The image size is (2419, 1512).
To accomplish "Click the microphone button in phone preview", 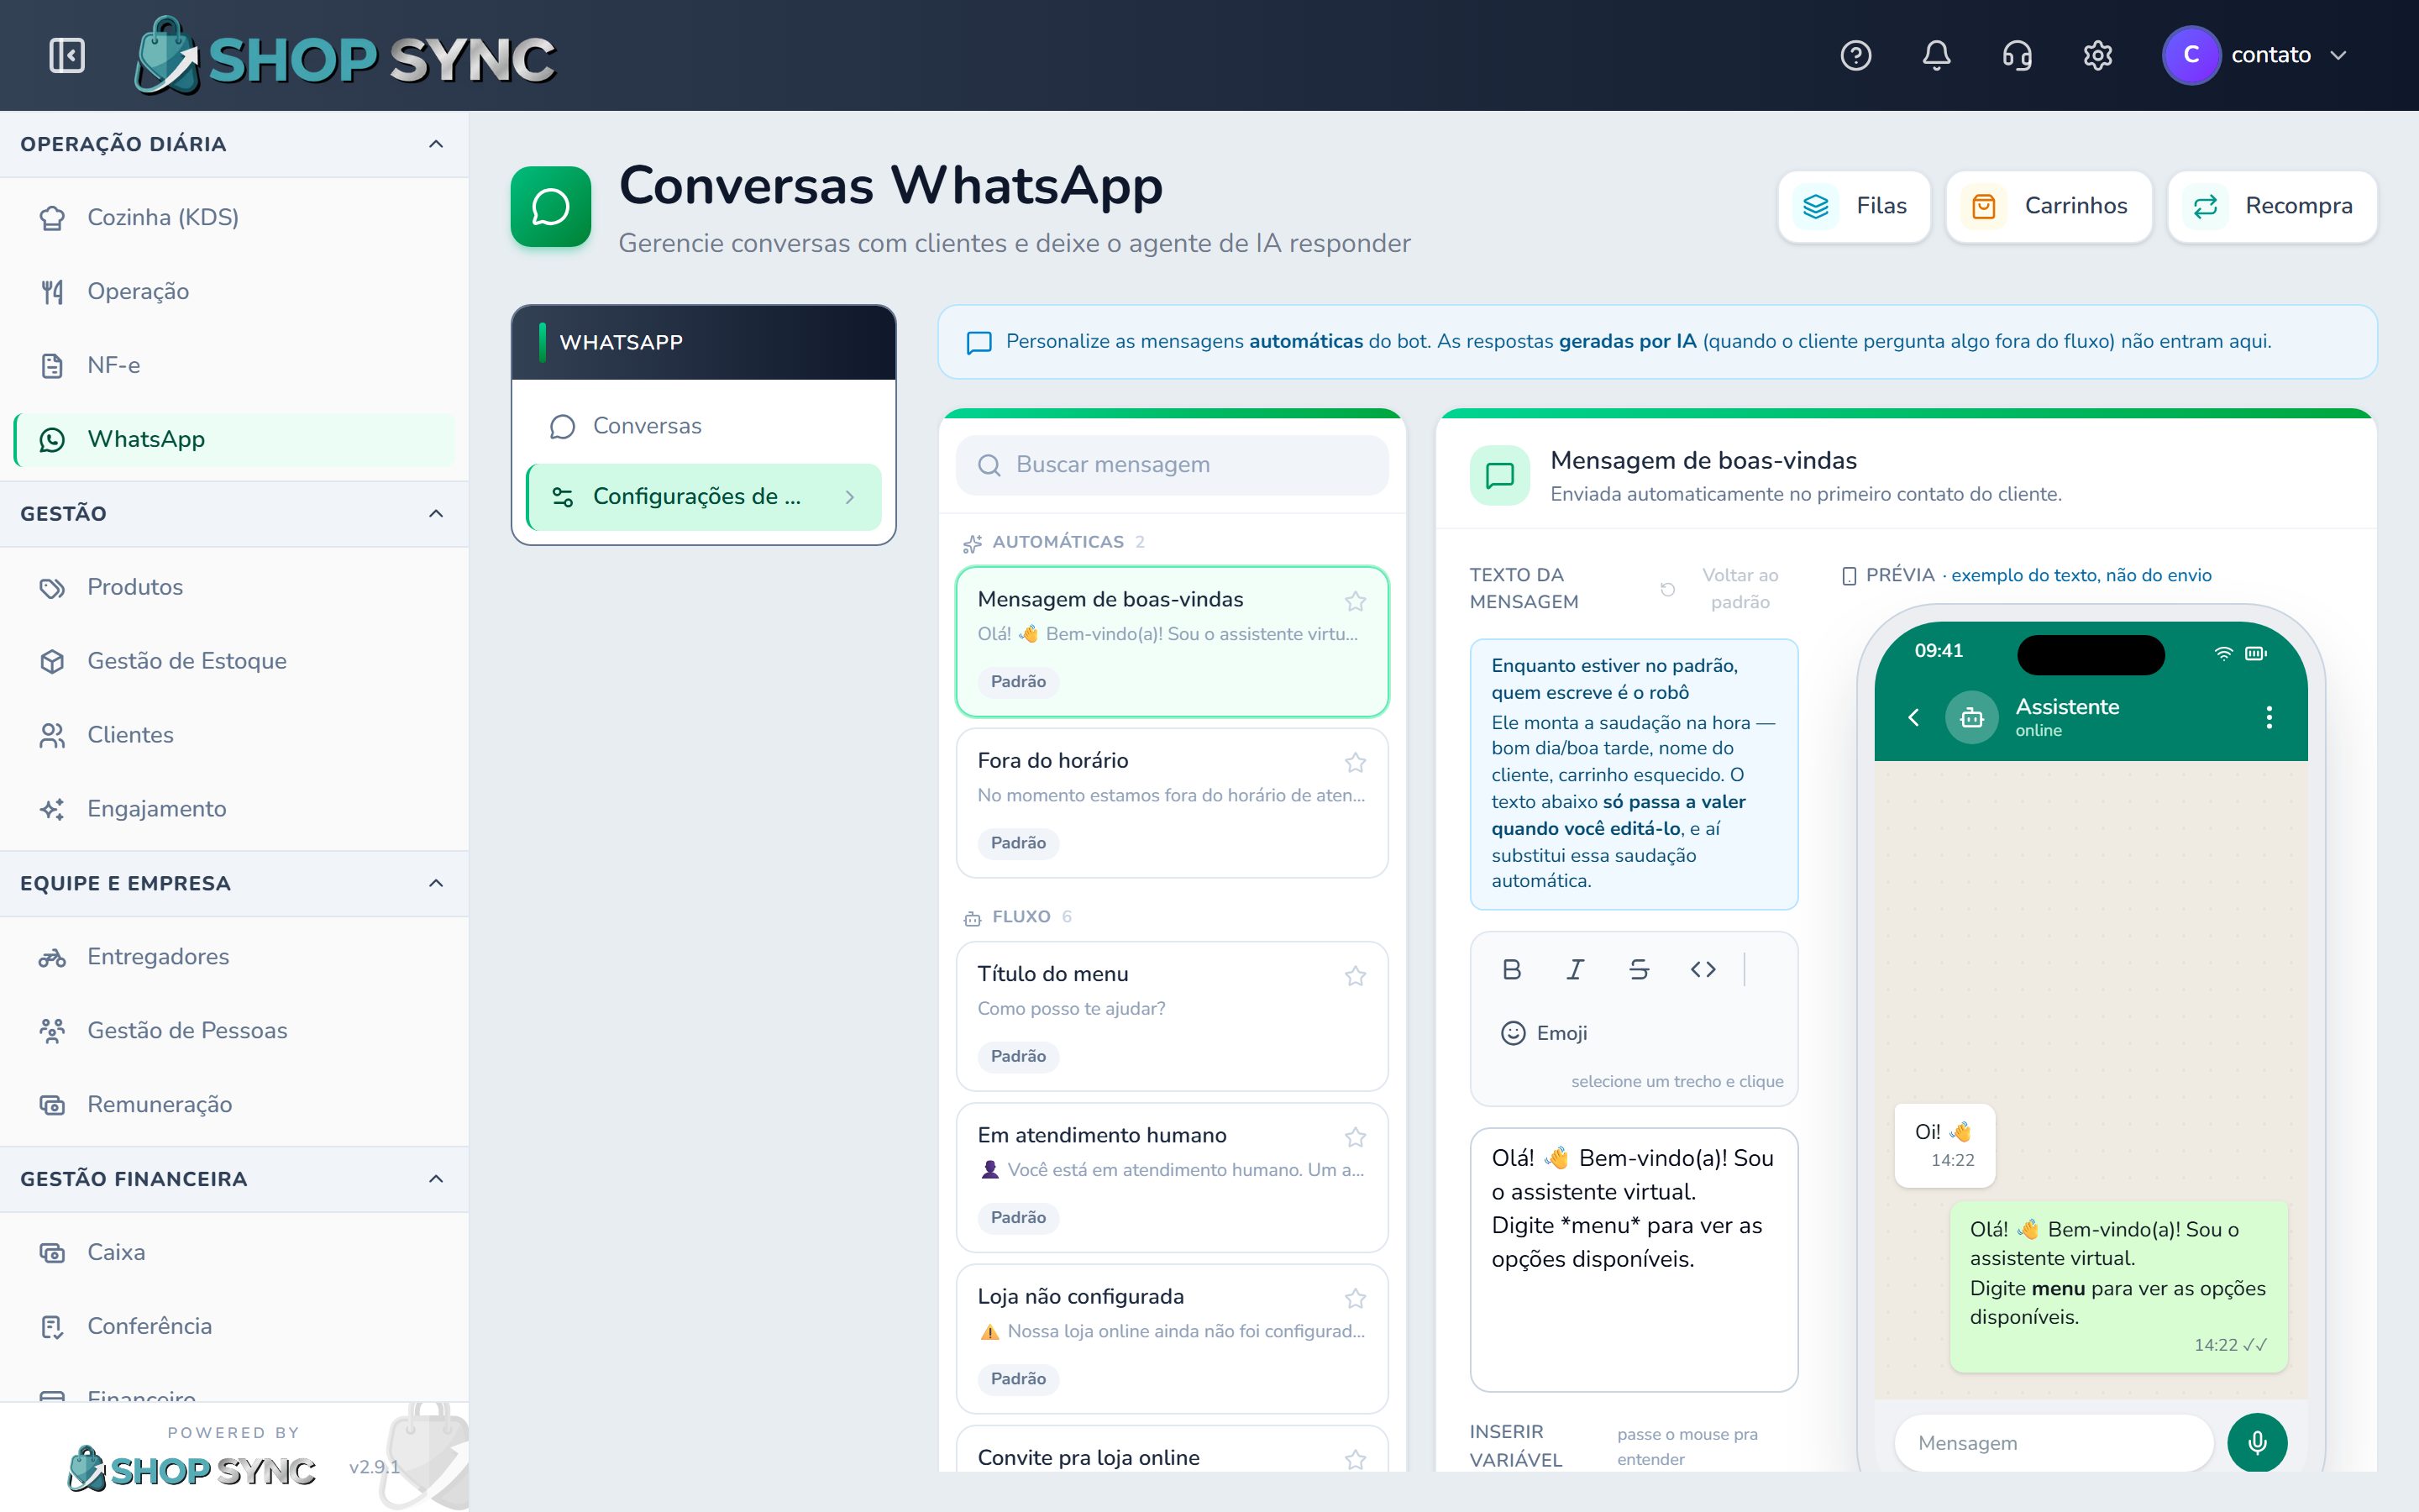I will click(2257, 1443).
